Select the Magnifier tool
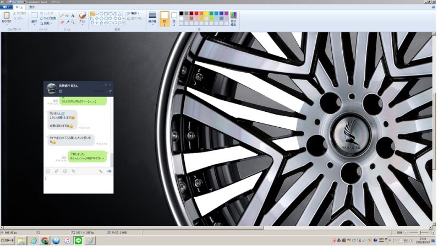Image resolution: width=438 pixels, height=249 pixels. 73,22
